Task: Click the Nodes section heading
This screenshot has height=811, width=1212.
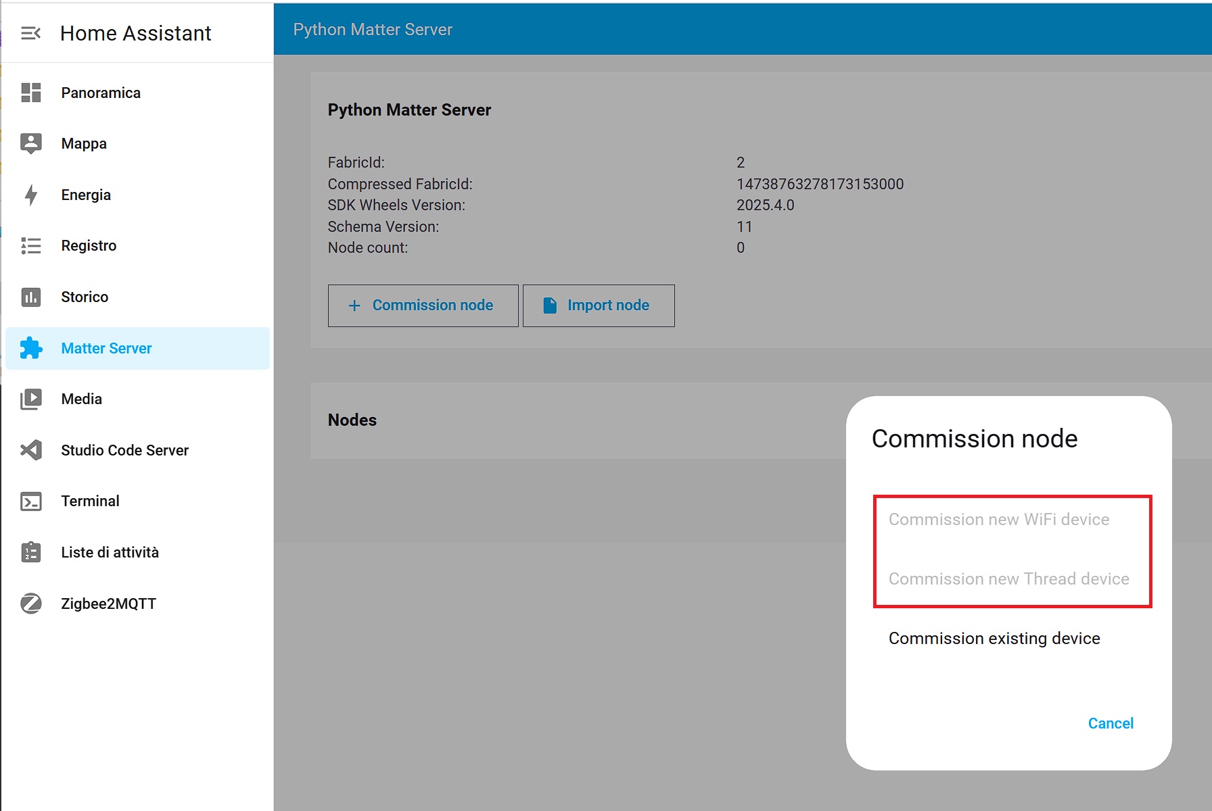Action: click(352, 420)
